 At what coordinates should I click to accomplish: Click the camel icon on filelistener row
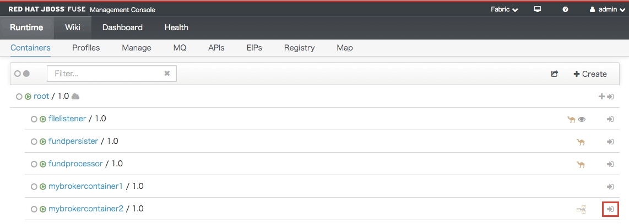pos(572,119)
